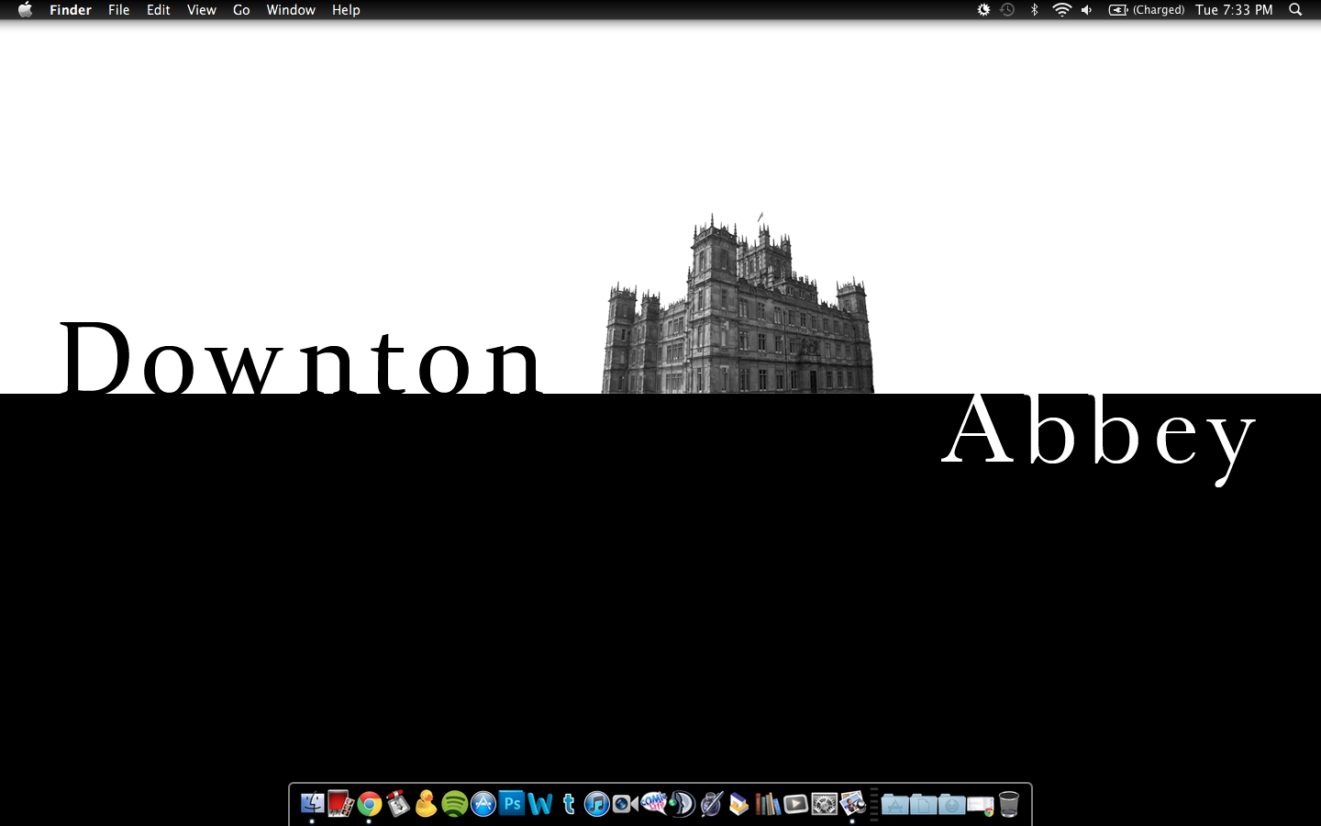
Task: Open the Wi-Fi status menu
Action: (x=1061, y=10)
